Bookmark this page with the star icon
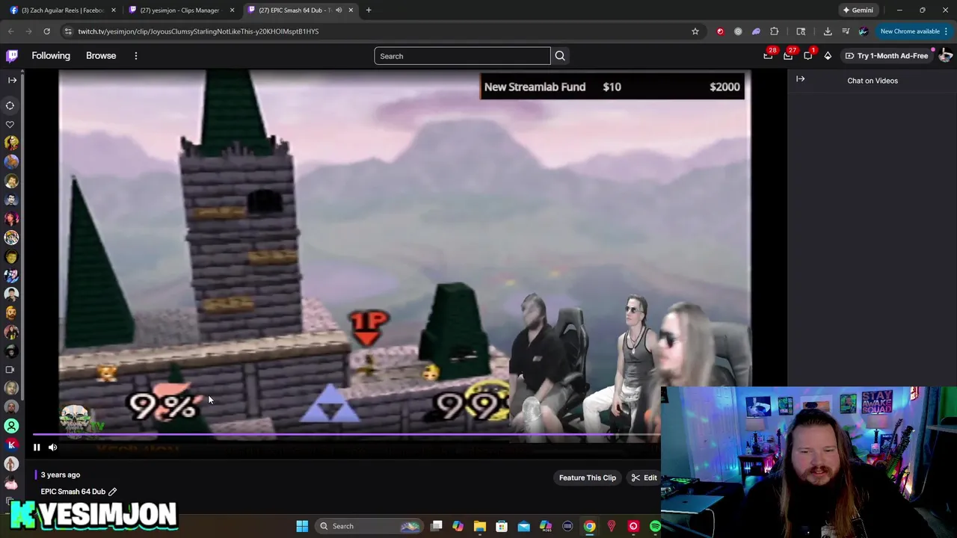 [695, 31]
